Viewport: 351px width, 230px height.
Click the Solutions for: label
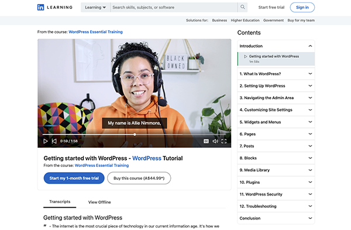[197, 20]
